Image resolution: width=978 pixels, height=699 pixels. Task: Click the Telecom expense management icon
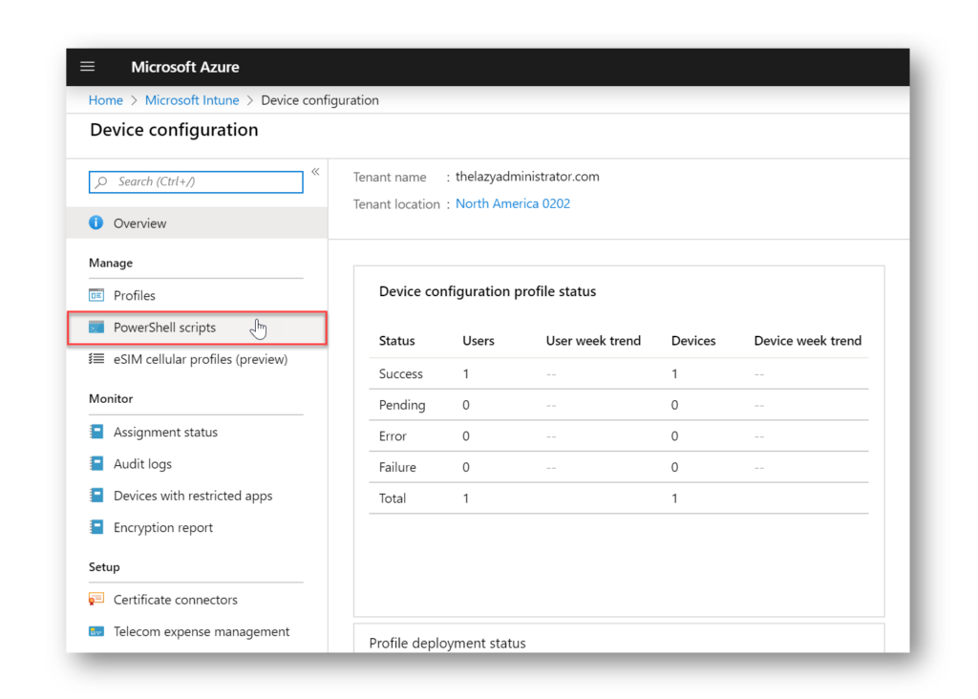pyautogui.click(x=96, y=631)
